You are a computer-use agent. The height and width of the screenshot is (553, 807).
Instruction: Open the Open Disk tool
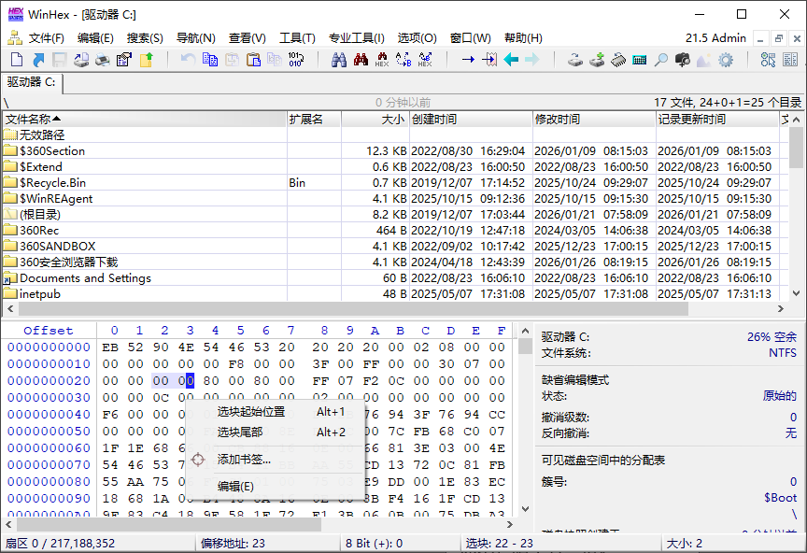tap(574, 59)
